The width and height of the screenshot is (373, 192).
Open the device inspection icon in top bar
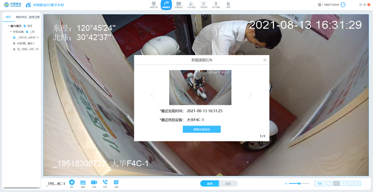point(179,5)
